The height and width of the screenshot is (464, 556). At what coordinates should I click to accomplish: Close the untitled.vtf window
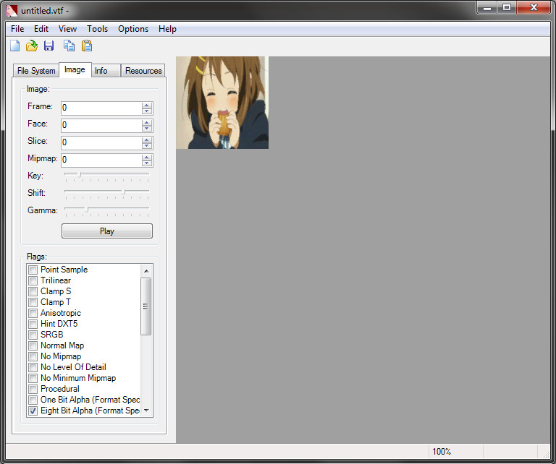click(x=534, y=7)
